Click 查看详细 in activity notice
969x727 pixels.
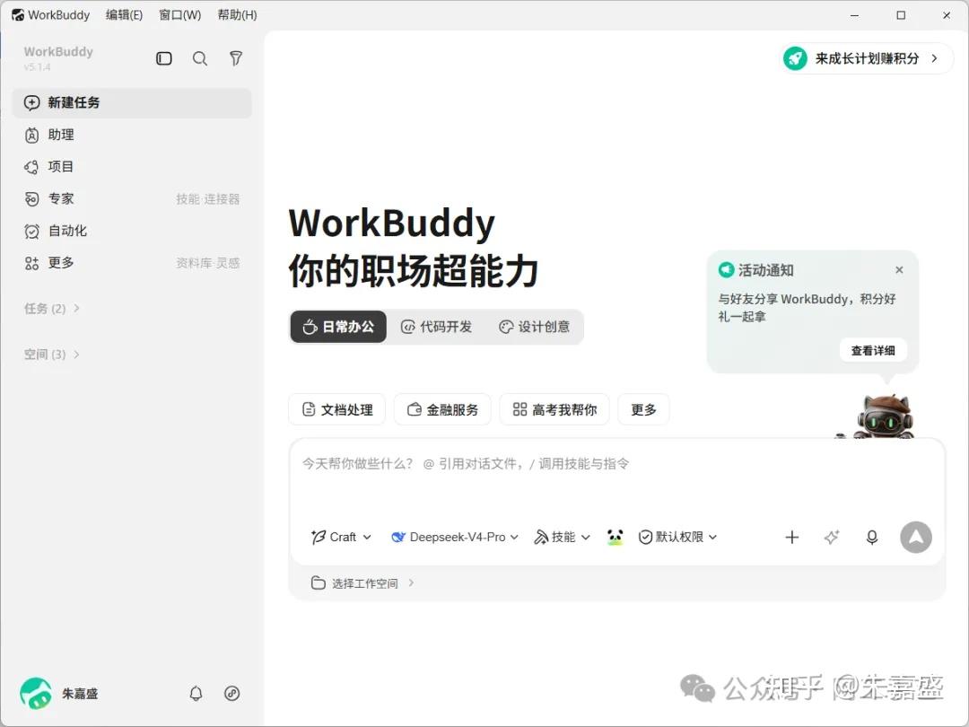[873, 351]
